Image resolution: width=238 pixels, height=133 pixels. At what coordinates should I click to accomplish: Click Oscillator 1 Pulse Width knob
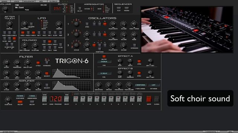[113, 24]
